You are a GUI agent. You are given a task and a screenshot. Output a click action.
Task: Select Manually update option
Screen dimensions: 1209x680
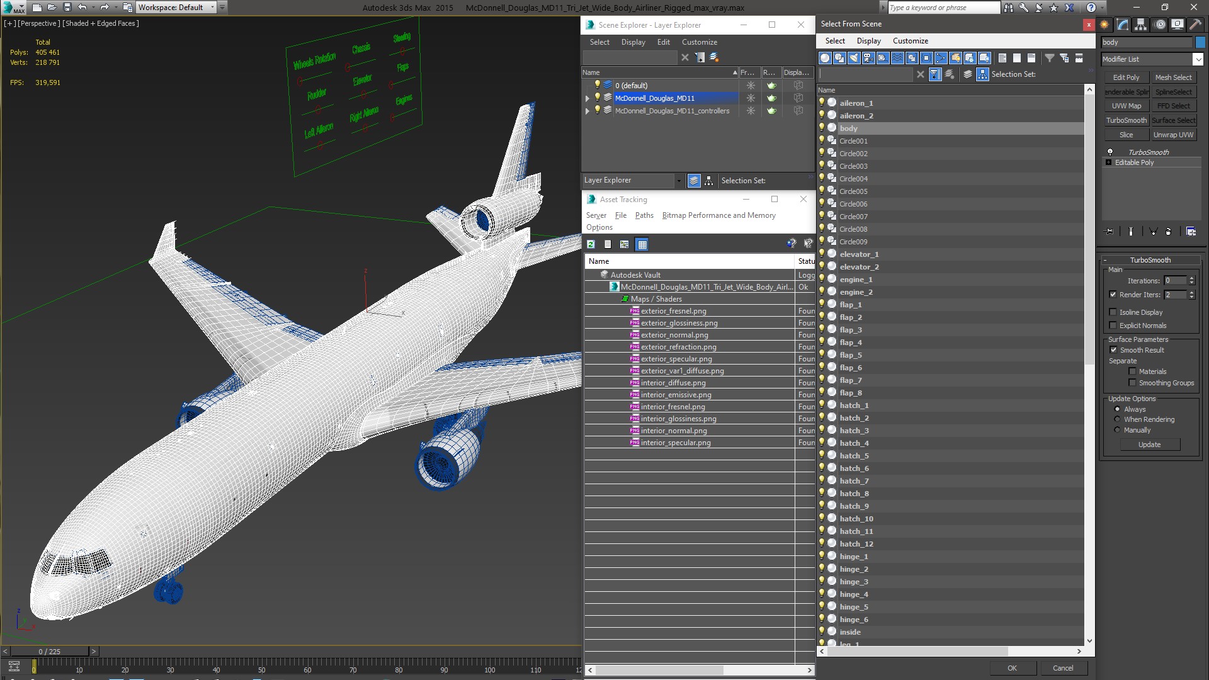(1118, 430)
